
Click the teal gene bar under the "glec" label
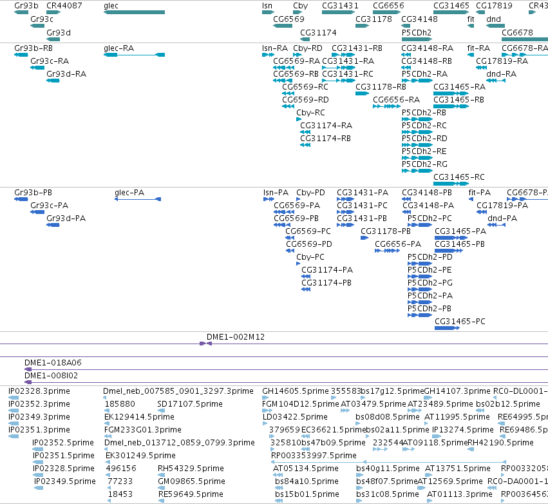click(x=134, y=12)
